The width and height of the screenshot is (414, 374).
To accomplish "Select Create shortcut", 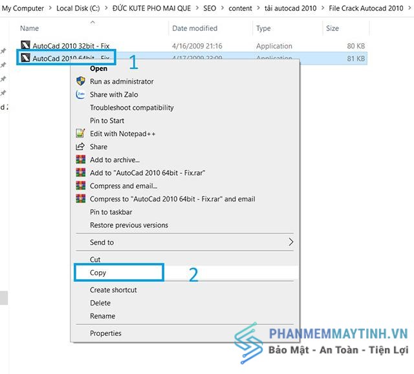I will pos(113,290).
